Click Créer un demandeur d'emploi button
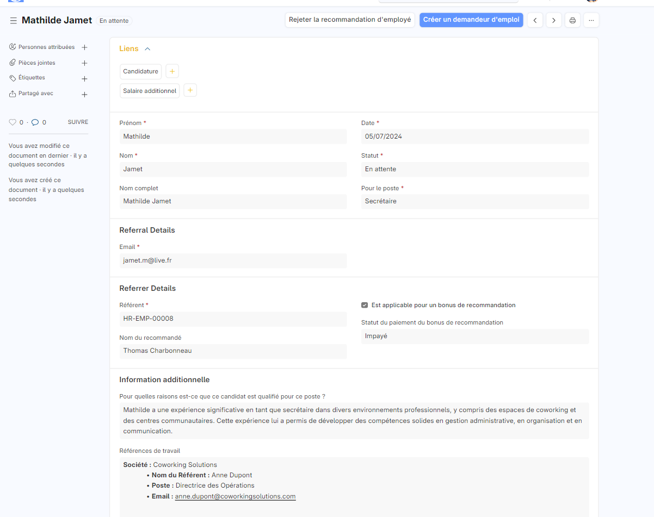The height and width of the screenshot is (517, 654). coord(471,20)
